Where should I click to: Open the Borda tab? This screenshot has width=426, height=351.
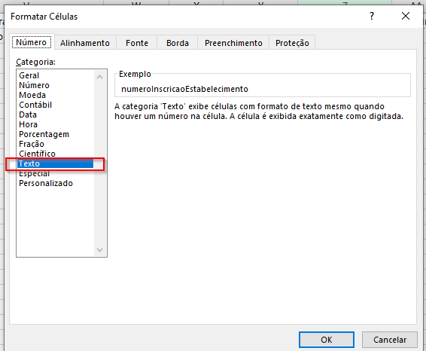[178, 43]
